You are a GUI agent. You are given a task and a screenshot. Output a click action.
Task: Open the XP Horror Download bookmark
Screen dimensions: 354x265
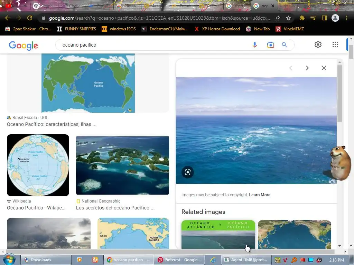point(217,29)
